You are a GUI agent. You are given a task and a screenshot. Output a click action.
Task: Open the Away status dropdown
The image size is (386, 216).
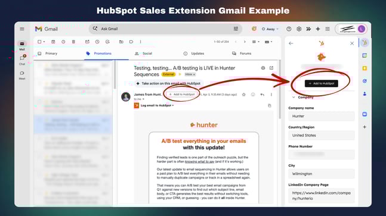(x=270, y=29)
